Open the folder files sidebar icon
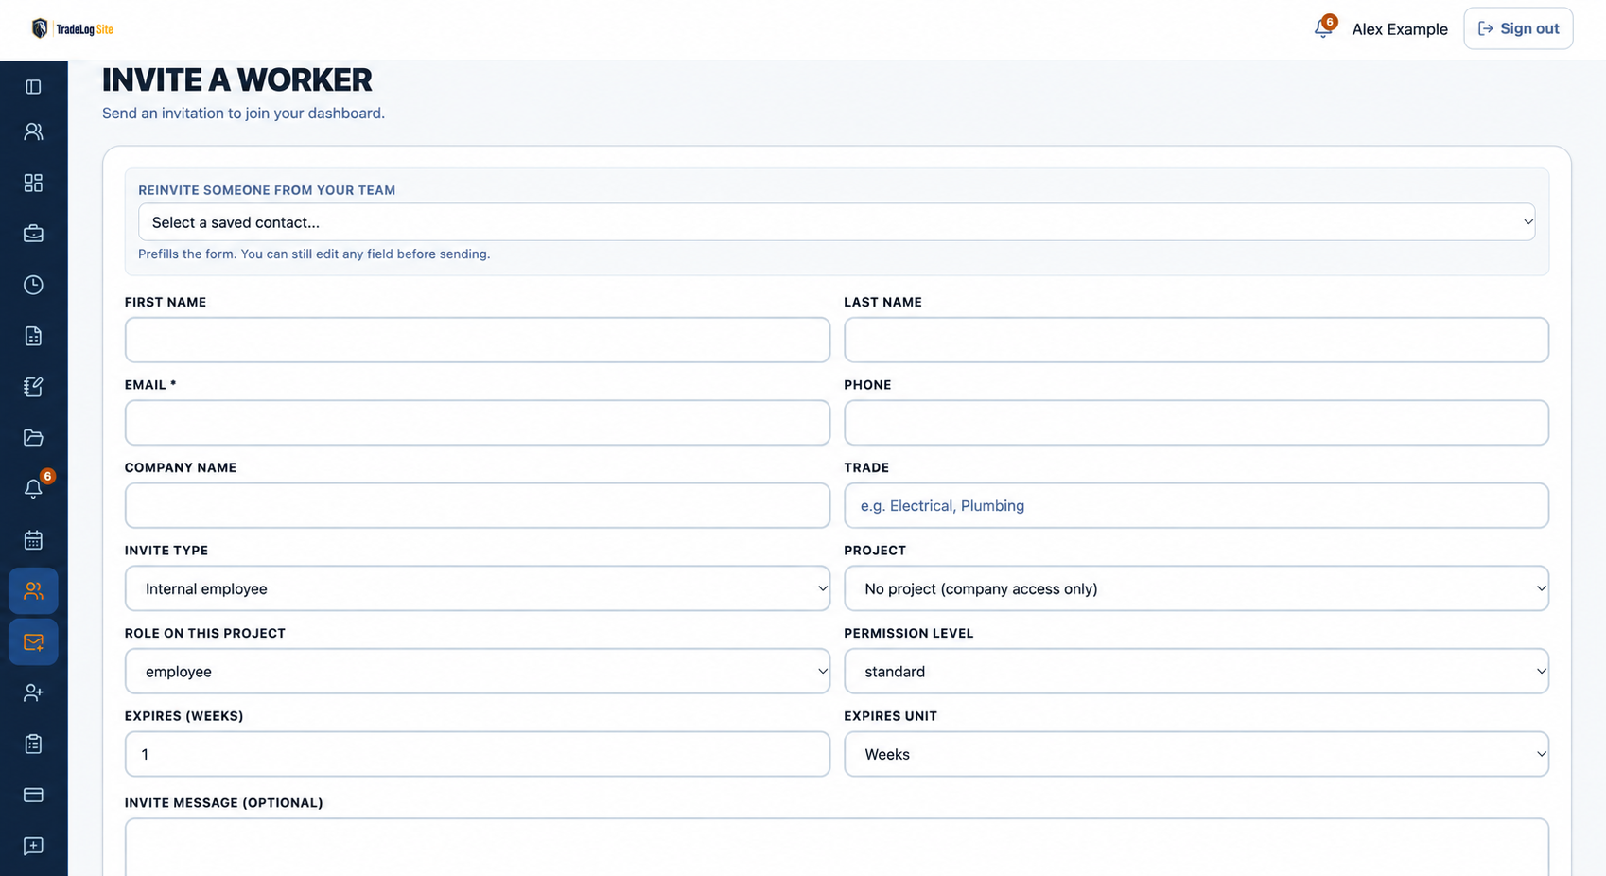 [33, 438]
